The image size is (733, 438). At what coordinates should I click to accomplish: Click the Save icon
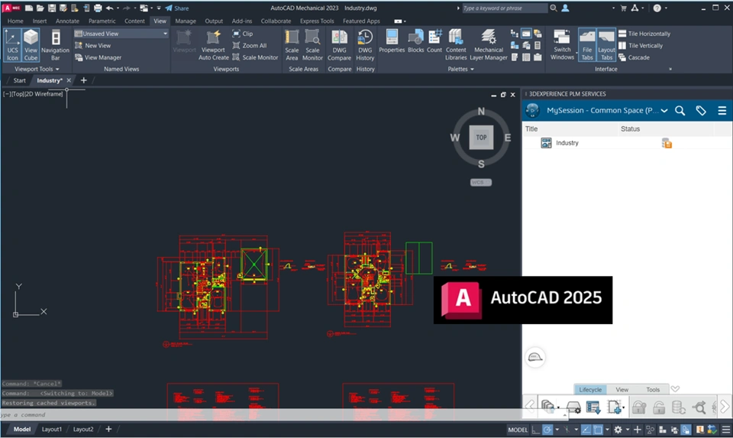[52, 8]
